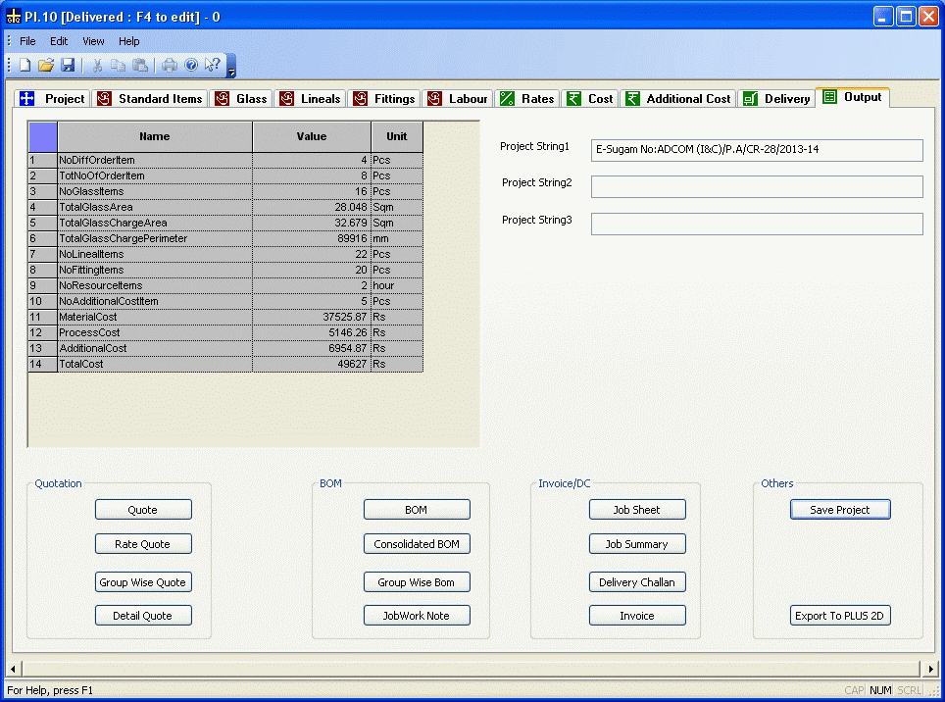Click the Paste clipboard icon
Viewport: 945px width, 702px height.
(140, 66)
